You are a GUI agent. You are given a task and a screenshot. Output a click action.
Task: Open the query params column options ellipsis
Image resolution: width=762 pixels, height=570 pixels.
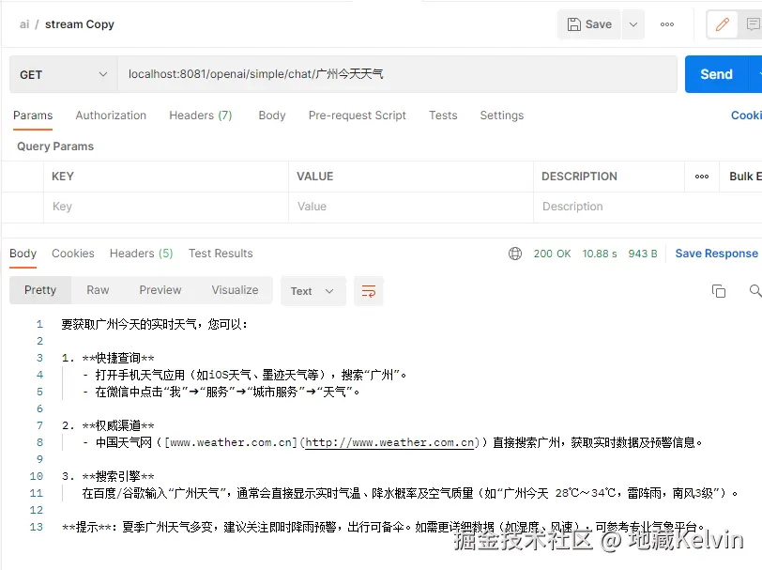[x=702, y=177]
